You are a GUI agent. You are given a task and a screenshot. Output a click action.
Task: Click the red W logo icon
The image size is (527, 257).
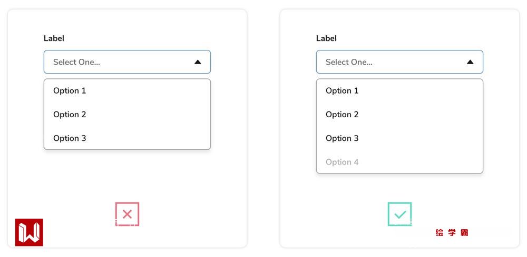click(29, 232)
